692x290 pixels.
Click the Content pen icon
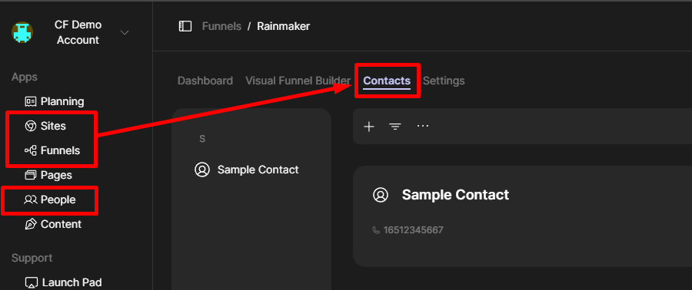[x=31, y=225]
